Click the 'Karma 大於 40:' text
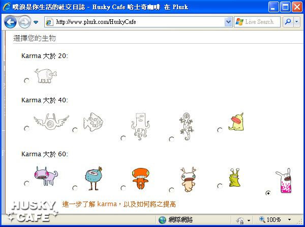Viewport: 305px width, 227px height. pyautogui.click(x=45, y=100)
